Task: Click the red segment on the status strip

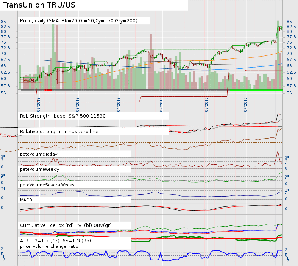Action: pos(48,90)
